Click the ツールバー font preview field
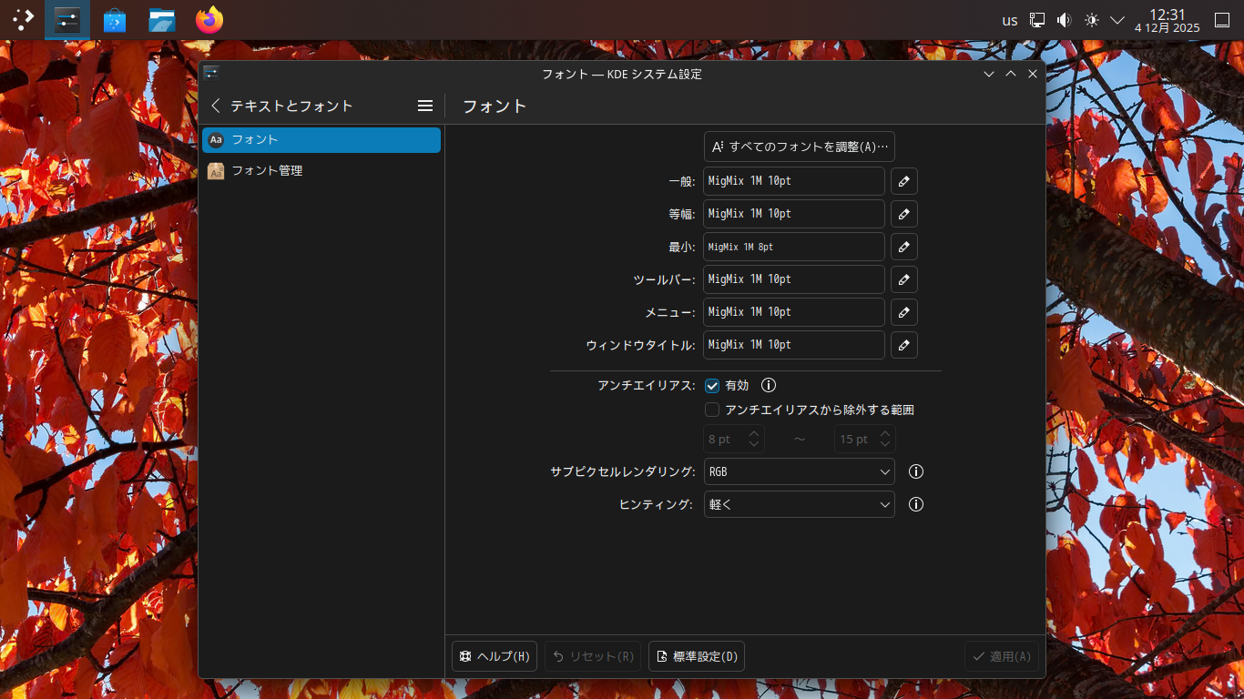1244x699 pixels. click(x=794, y=279)
